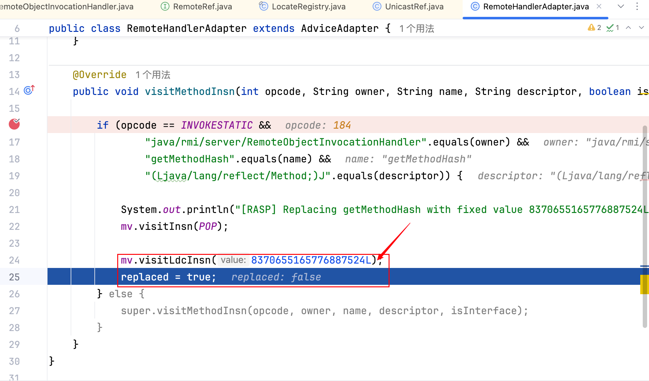Open the tab options three-dot menu

pyautogui.click(x=637, y=7)
